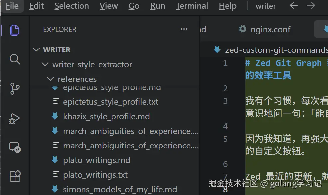Open march_ambiguities_of_experience markdown file

coord(131,131)
